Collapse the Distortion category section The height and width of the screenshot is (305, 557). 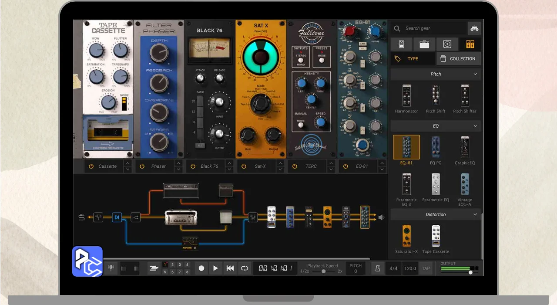[x=475, y=214]
